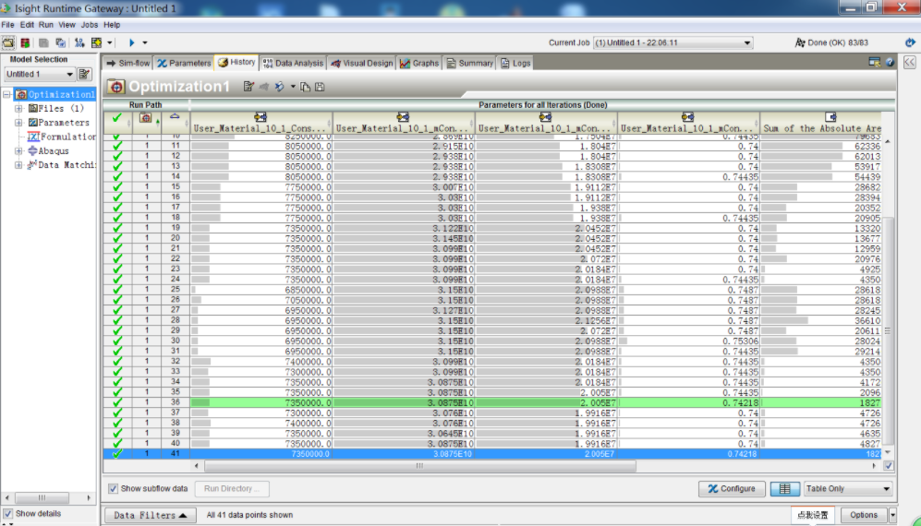This screenshot has height=526, width=921.
Task: Open the Current Job dropdown
Action: pos(673,42)
